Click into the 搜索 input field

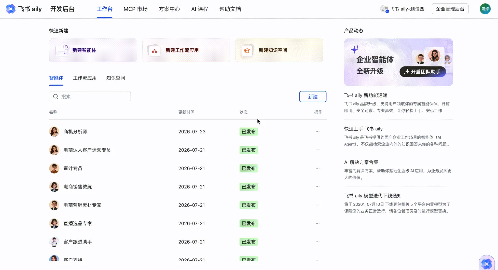click(90, 97)
